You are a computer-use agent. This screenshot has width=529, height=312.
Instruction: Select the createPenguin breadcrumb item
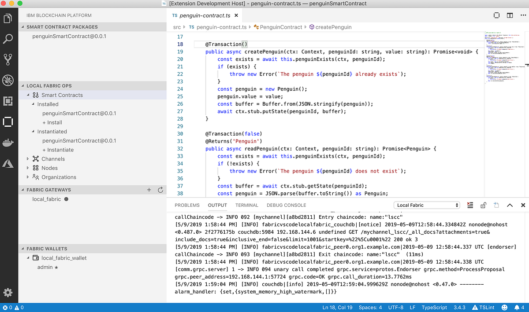(x=333, y=27)
